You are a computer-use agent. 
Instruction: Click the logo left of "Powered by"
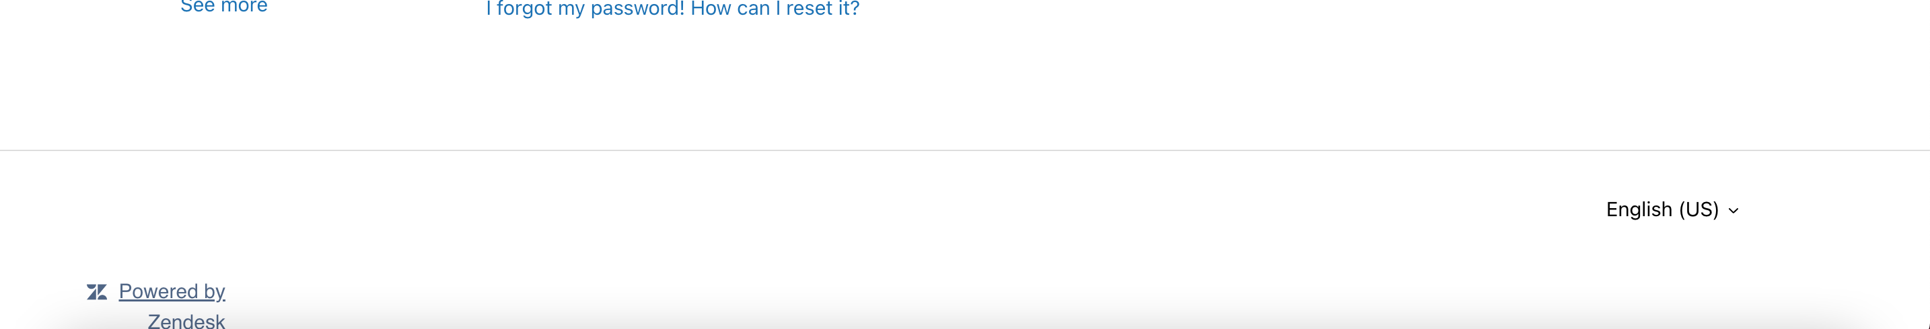(97, 291)
